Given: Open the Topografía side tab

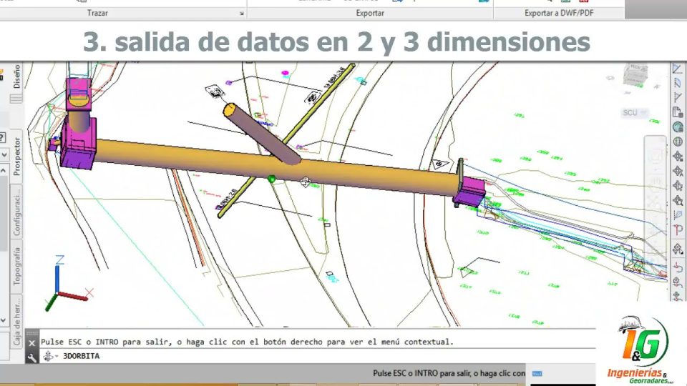Looking at the screenshot, I should 16,265.
